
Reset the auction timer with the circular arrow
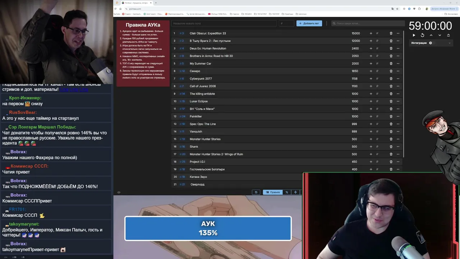coord(422,35)
